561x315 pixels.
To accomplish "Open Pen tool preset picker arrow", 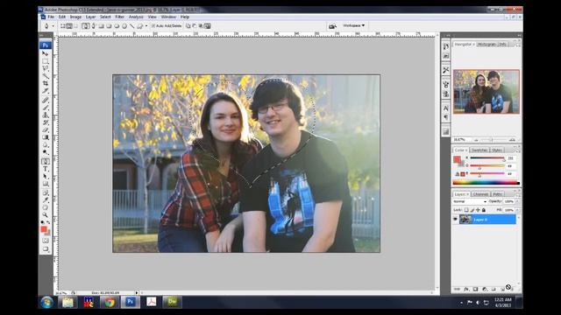I will tap(53, 26).
